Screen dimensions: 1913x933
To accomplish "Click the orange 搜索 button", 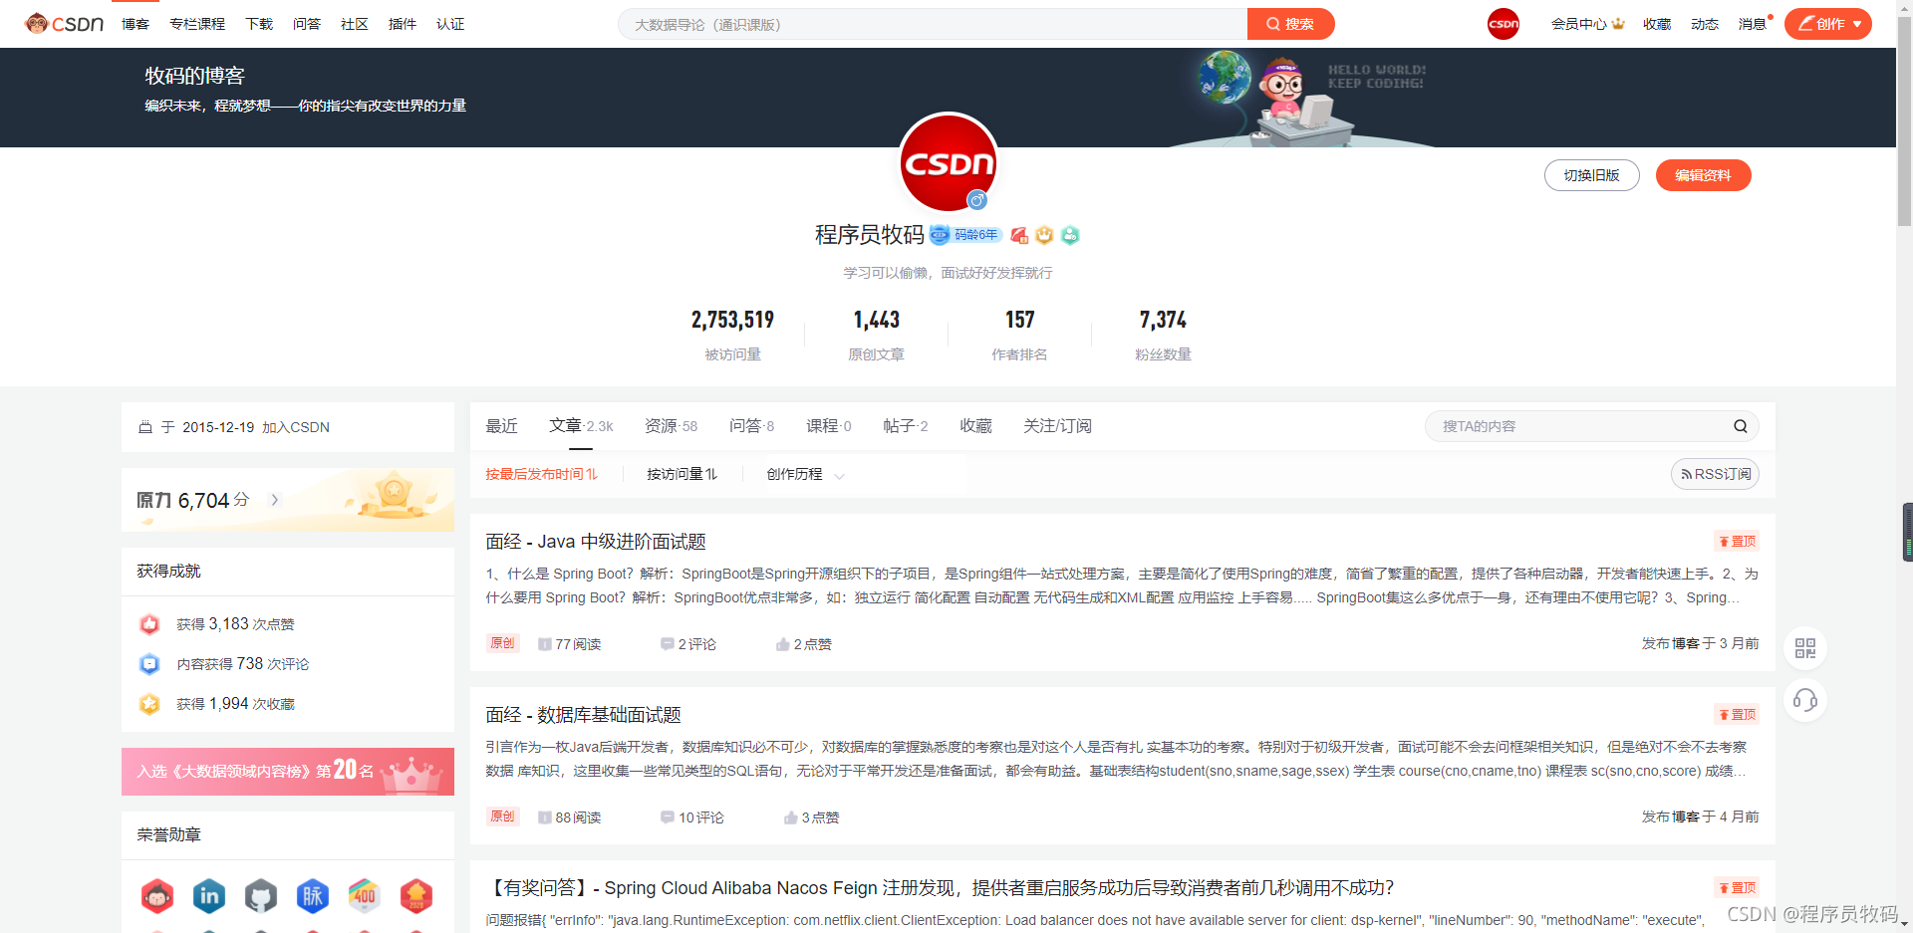I will (1291, 24).
